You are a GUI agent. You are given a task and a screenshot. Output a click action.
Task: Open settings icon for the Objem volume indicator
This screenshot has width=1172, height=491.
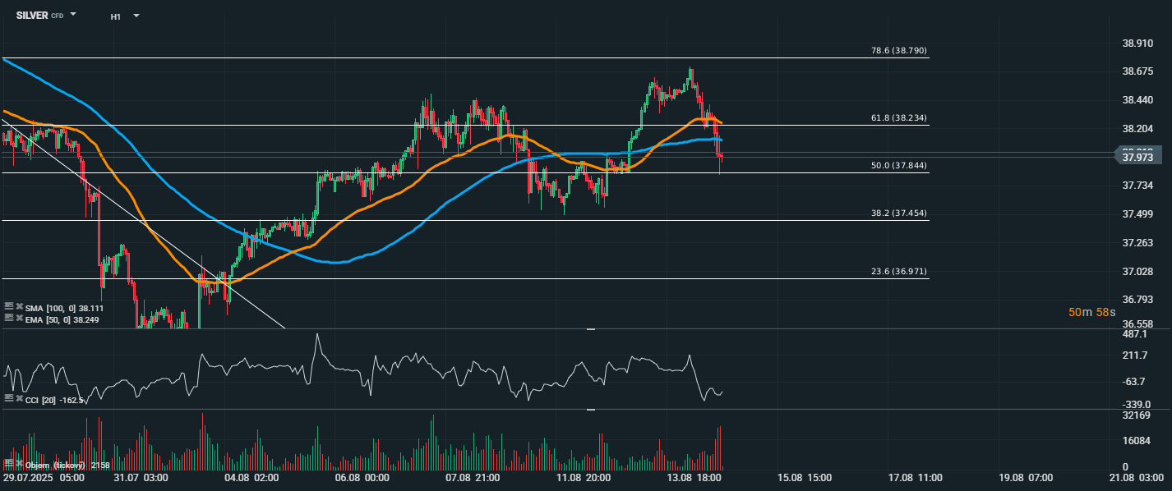pyautogui.click(x=8, y=465)
